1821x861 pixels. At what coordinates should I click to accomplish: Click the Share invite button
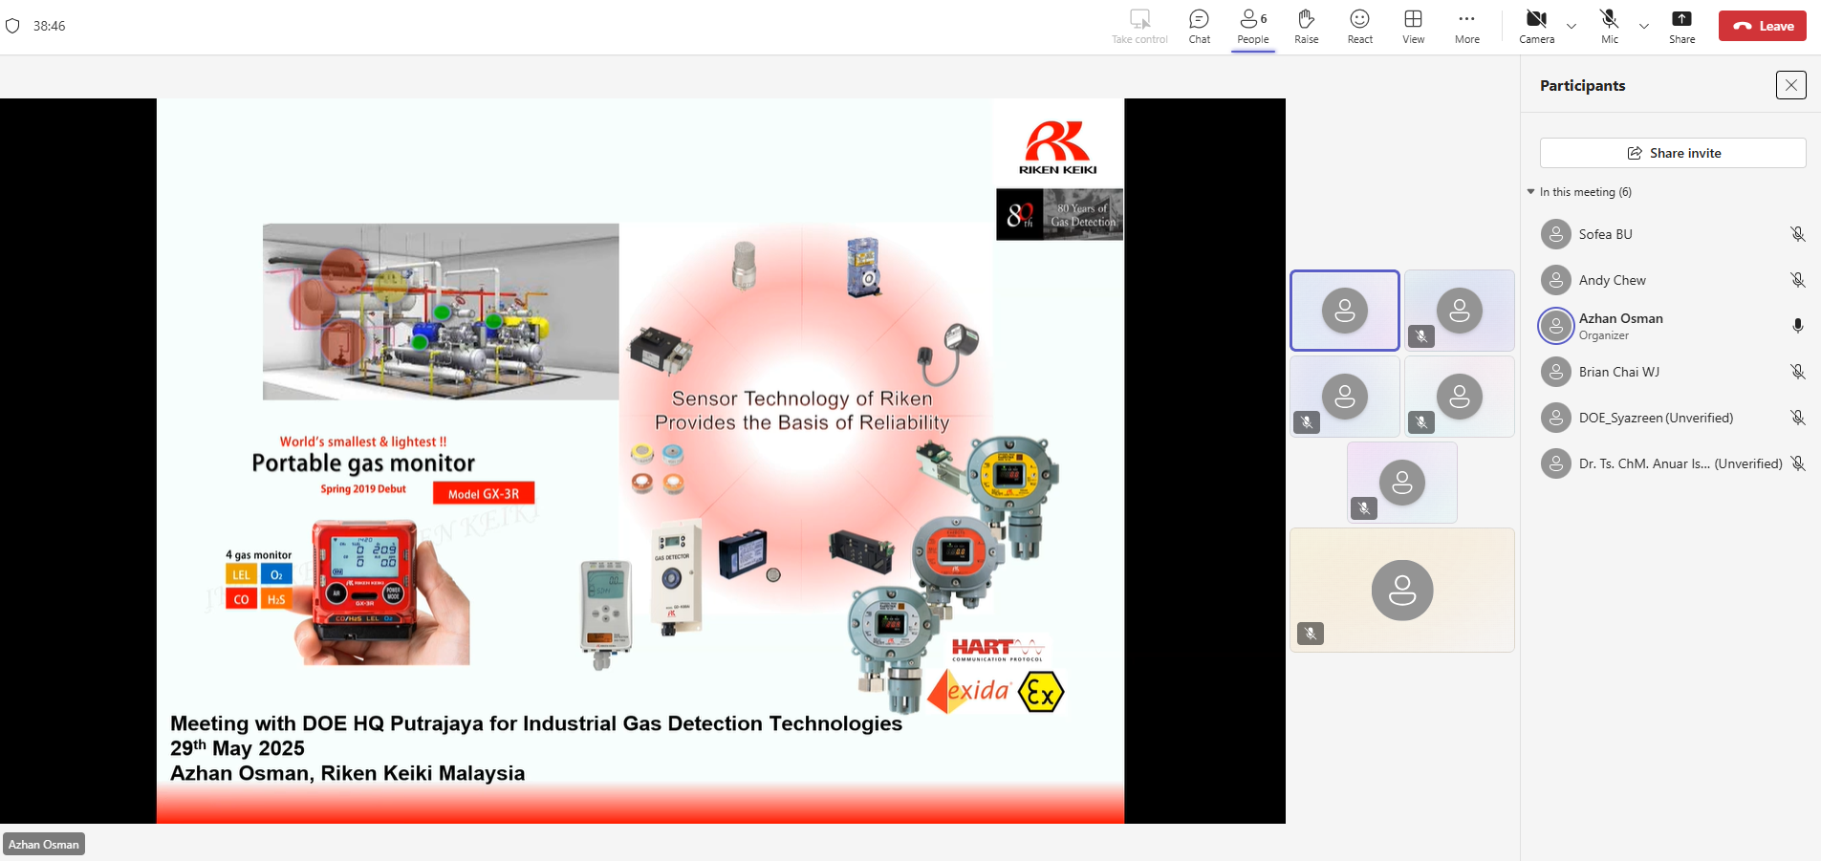(x=1673, y=153)
